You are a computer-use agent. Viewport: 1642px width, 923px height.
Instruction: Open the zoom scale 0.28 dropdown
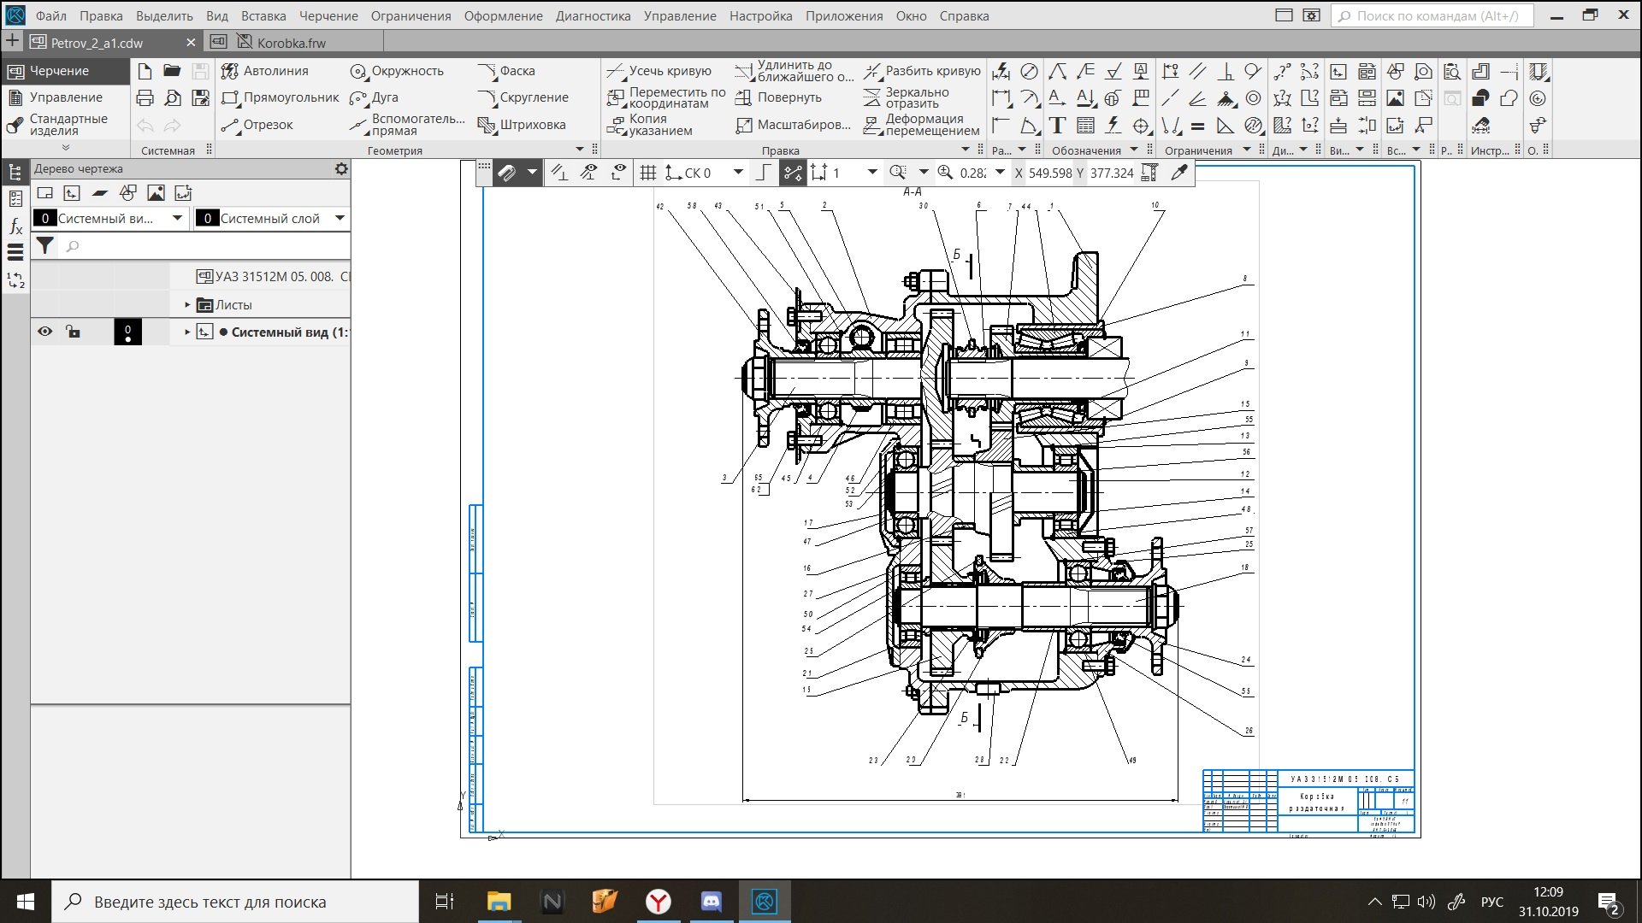pos(1000,173)
